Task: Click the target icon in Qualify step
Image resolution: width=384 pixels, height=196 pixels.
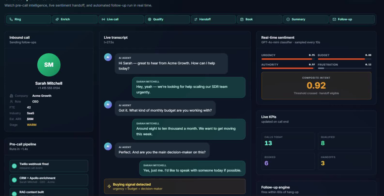Action: 150,19
